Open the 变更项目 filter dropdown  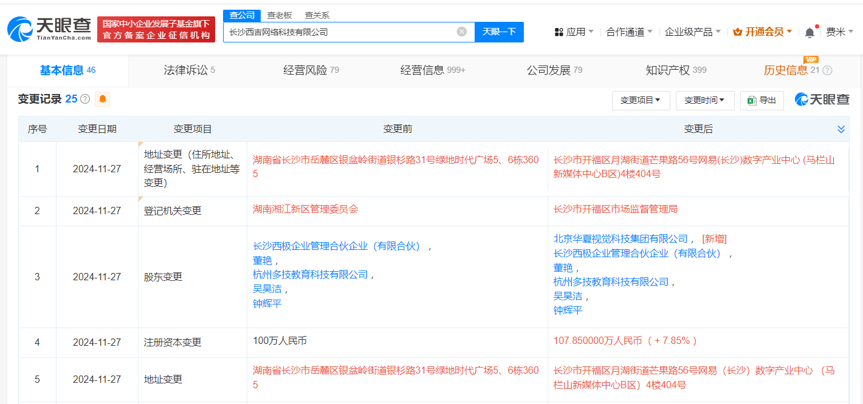[x=641, y=100]
